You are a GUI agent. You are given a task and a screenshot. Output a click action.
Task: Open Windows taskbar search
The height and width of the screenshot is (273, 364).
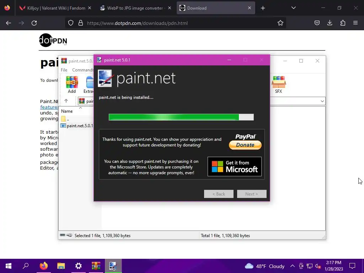(26, 266)
